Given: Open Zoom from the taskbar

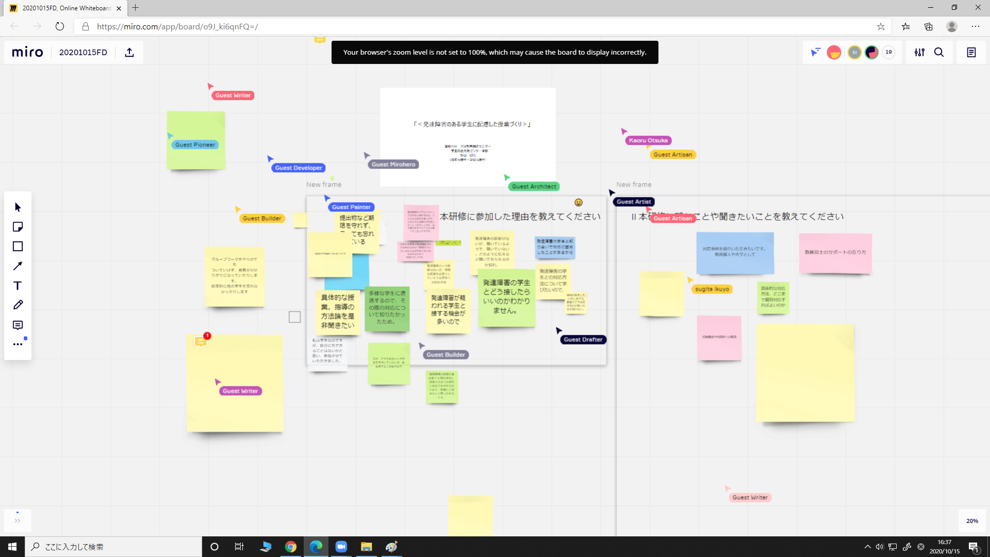Looking at the screenshot, I should pos(341,547).
